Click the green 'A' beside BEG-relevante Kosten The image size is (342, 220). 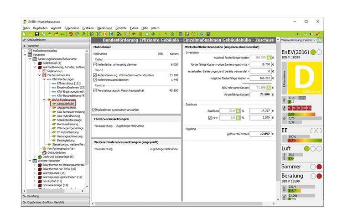tap(269, 87)
